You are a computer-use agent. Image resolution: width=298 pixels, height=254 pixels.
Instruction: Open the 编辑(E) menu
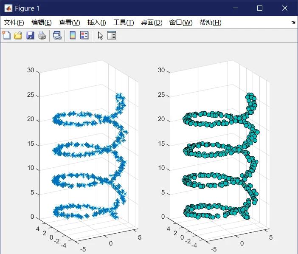(x=41, y=23)
